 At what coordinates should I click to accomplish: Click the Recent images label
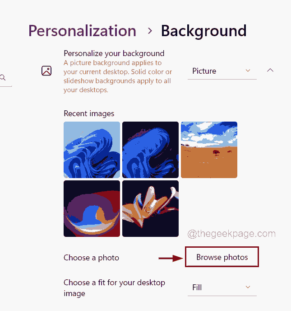[89, 113]
